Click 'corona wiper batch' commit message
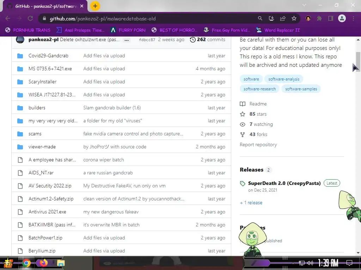 pyautogui.click(x=104, y=160)
